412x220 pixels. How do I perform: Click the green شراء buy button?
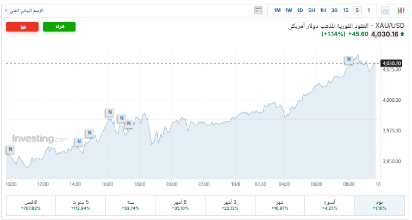pos(59,27)
